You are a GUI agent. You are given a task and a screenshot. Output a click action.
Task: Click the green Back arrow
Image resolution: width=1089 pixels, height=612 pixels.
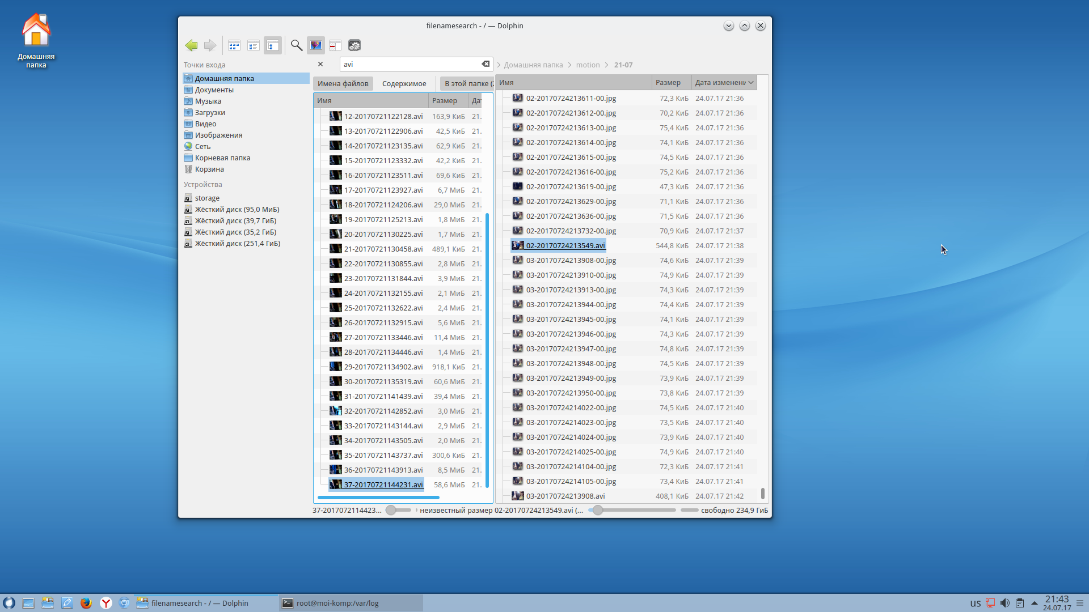click(191, 45)
